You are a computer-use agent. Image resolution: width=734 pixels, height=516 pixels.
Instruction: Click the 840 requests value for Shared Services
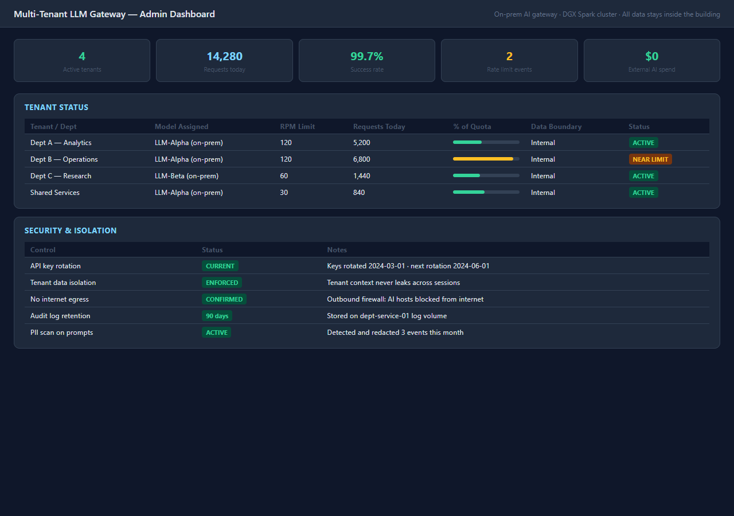pyautogui.click(x=359, y=193)
